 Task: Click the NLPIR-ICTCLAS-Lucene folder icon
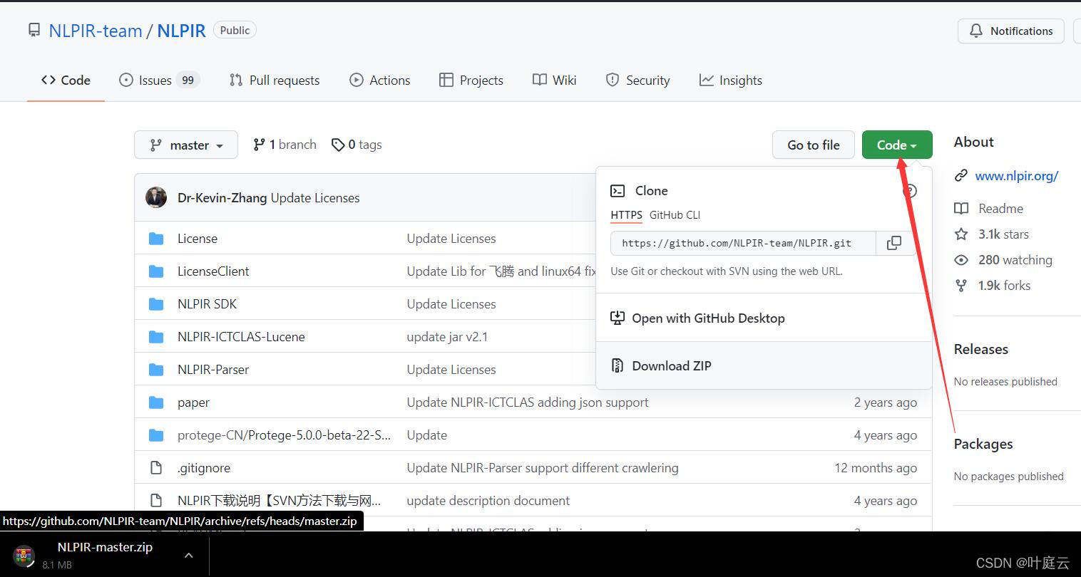(156, 337)
